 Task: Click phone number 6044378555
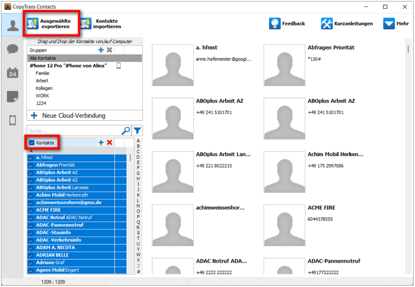[x=320, y=219]
